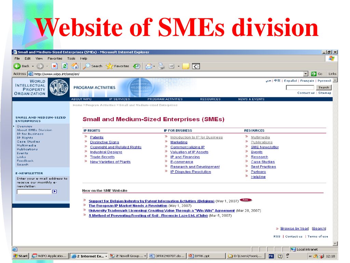Open the DPRK.ppt taskbar item
The height and width of the screenshot is (263, 350).
point(206,256)
